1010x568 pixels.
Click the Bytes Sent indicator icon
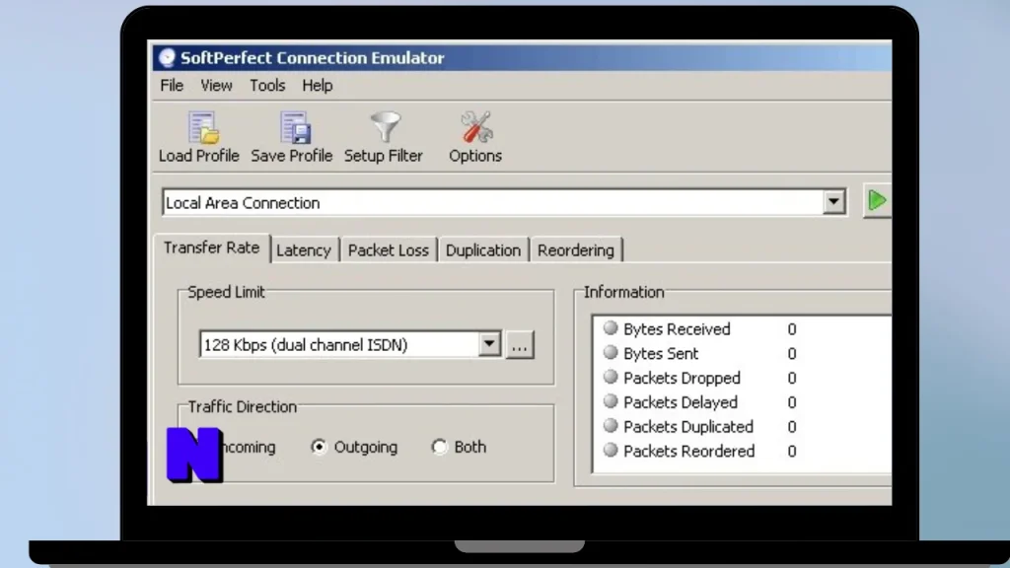610,353
